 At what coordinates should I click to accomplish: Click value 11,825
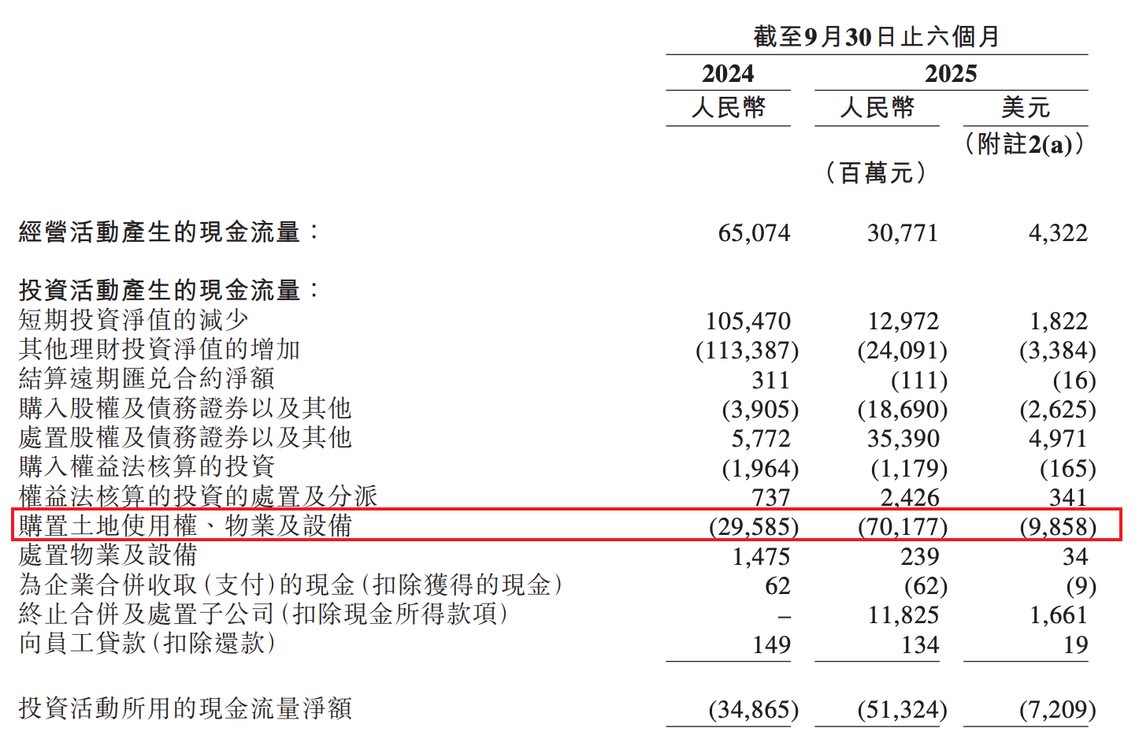coord(903,615)
